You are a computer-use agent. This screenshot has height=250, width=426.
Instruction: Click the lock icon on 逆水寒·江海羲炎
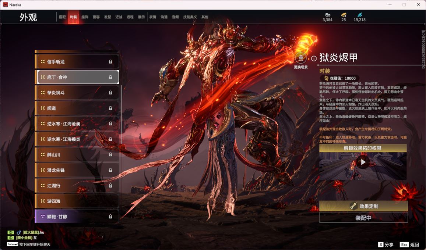click(x=110, y=139)
